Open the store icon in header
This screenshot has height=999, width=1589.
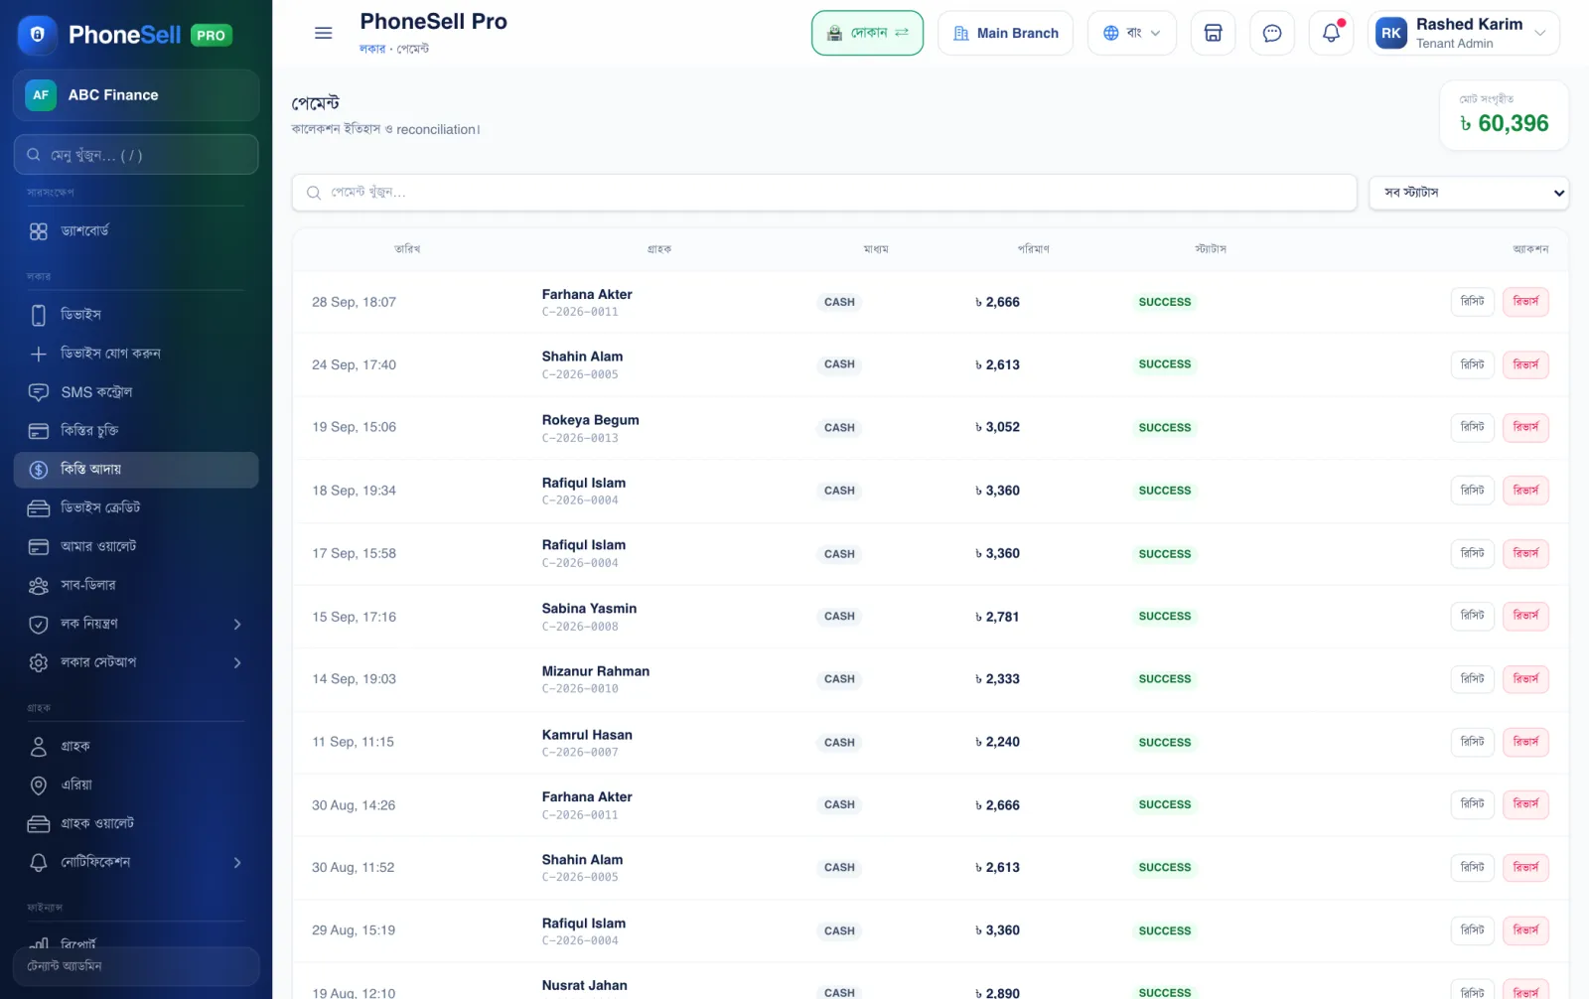[1213, 33]
